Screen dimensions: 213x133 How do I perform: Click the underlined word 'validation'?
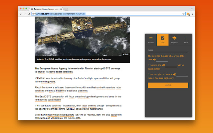coord(56,118)
